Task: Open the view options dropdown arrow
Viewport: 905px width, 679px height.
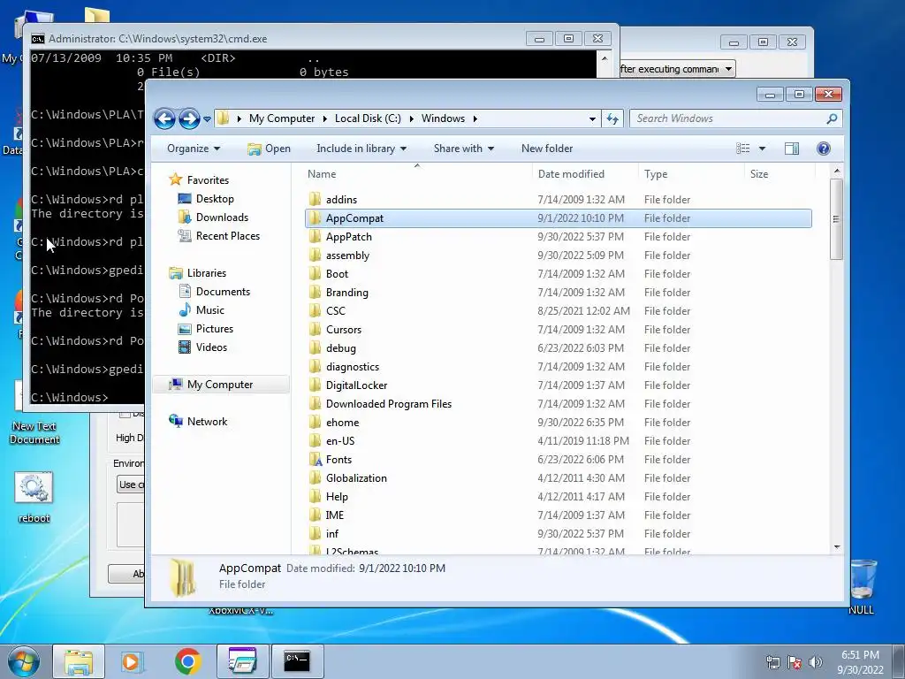Action: click(762, 149)
